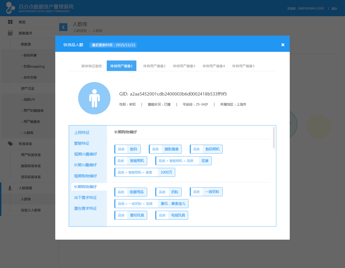
Task: Open 资产沉淀 in the sidebar
Action: pyautogui.click(x=27, y=88)
